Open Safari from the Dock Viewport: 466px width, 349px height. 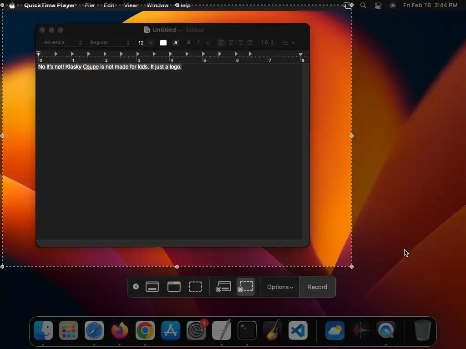(x=94, y=330)
